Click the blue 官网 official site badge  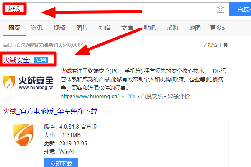pyautogui.click(x=41, y=60)
